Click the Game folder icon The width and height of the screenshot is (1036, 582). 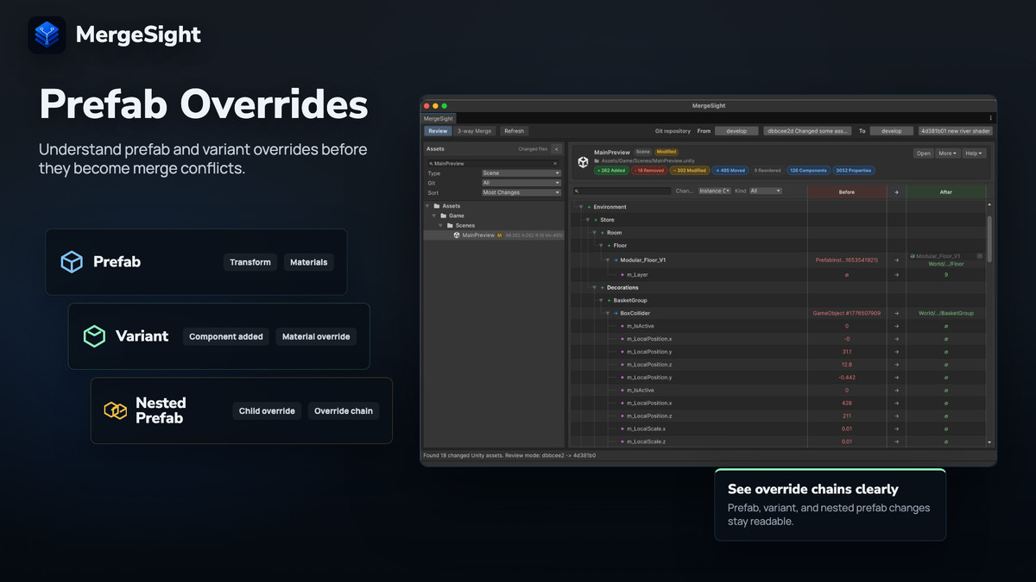click(x=443, y=216)
